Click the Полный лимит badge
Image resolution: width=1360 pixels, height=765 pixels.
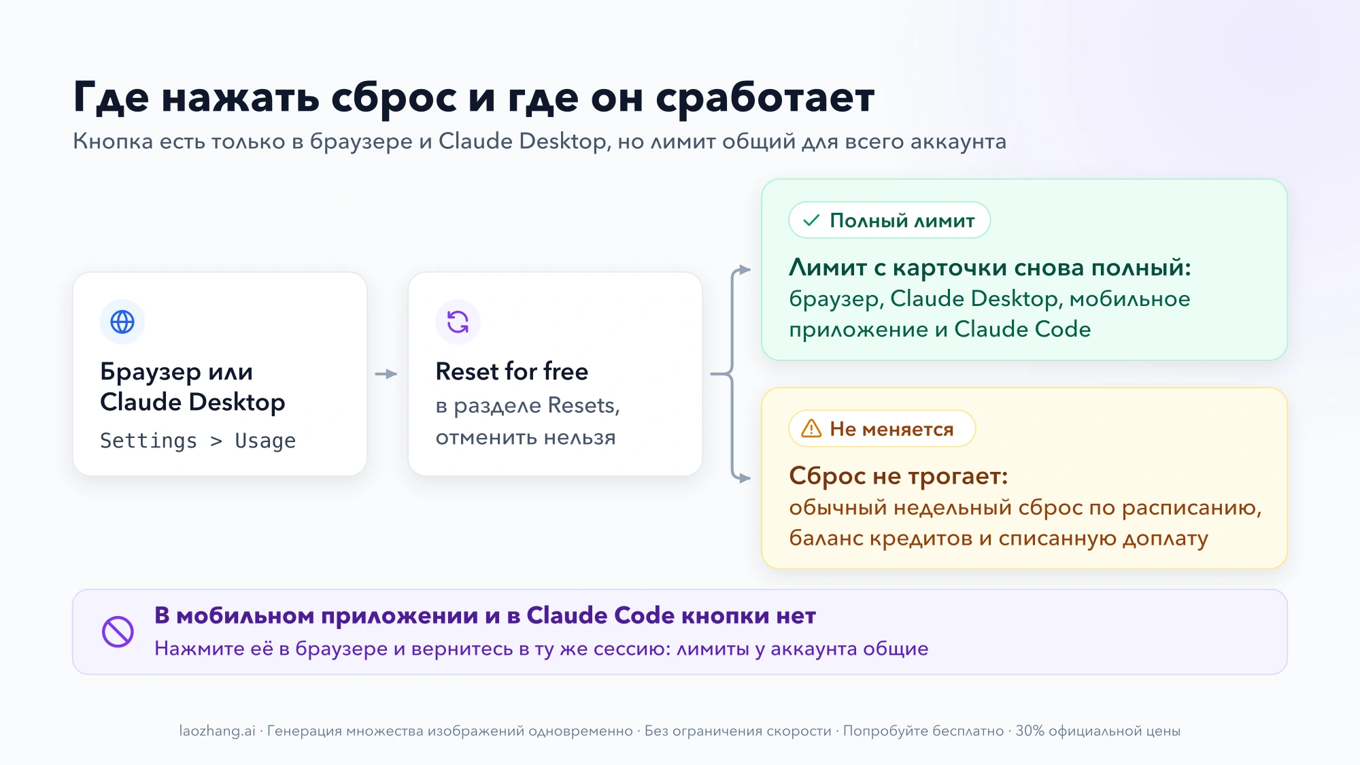[889, 220]
